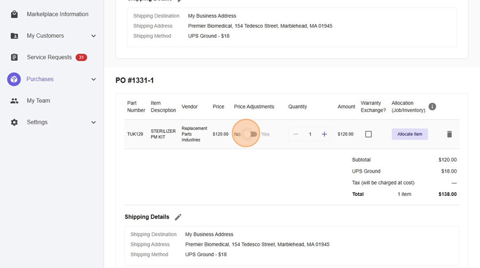Click the purple Purchases box icon
The height and width of the screenshot is (268, 480).
14,79
